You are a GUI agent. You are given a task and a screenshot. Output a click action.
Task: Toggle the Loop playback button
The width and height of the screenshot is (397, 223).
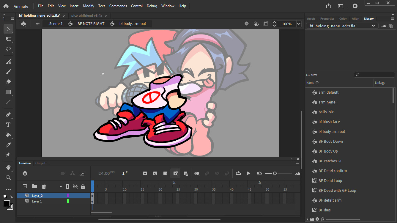pyautogui.click(x=238, y=173)
